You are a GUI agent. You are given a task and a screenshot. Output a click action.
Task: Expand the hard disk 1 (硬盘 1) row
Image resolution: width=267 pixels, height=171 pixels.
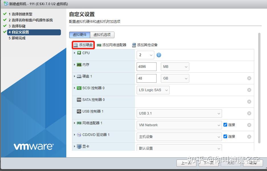pyautogui.click(x=74, y=76)
